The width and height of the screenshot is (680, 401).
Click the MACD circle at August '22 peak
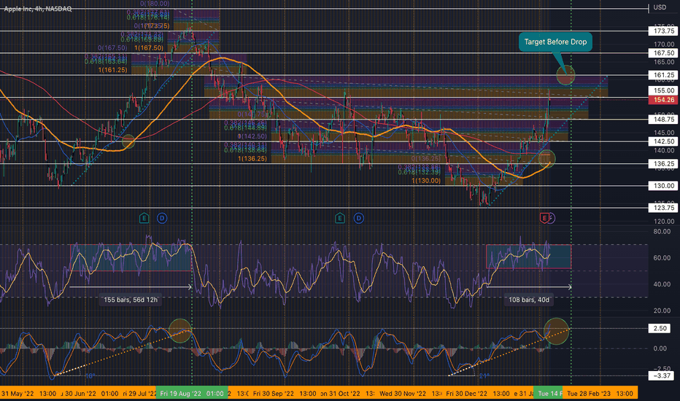180,331
